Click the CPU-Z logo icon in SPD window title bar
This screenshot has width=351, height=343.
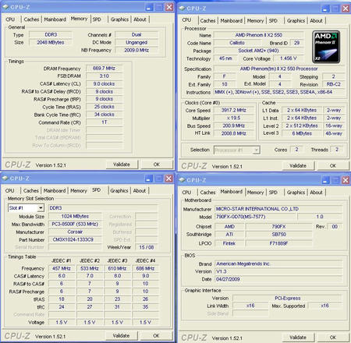pos(5,179)
